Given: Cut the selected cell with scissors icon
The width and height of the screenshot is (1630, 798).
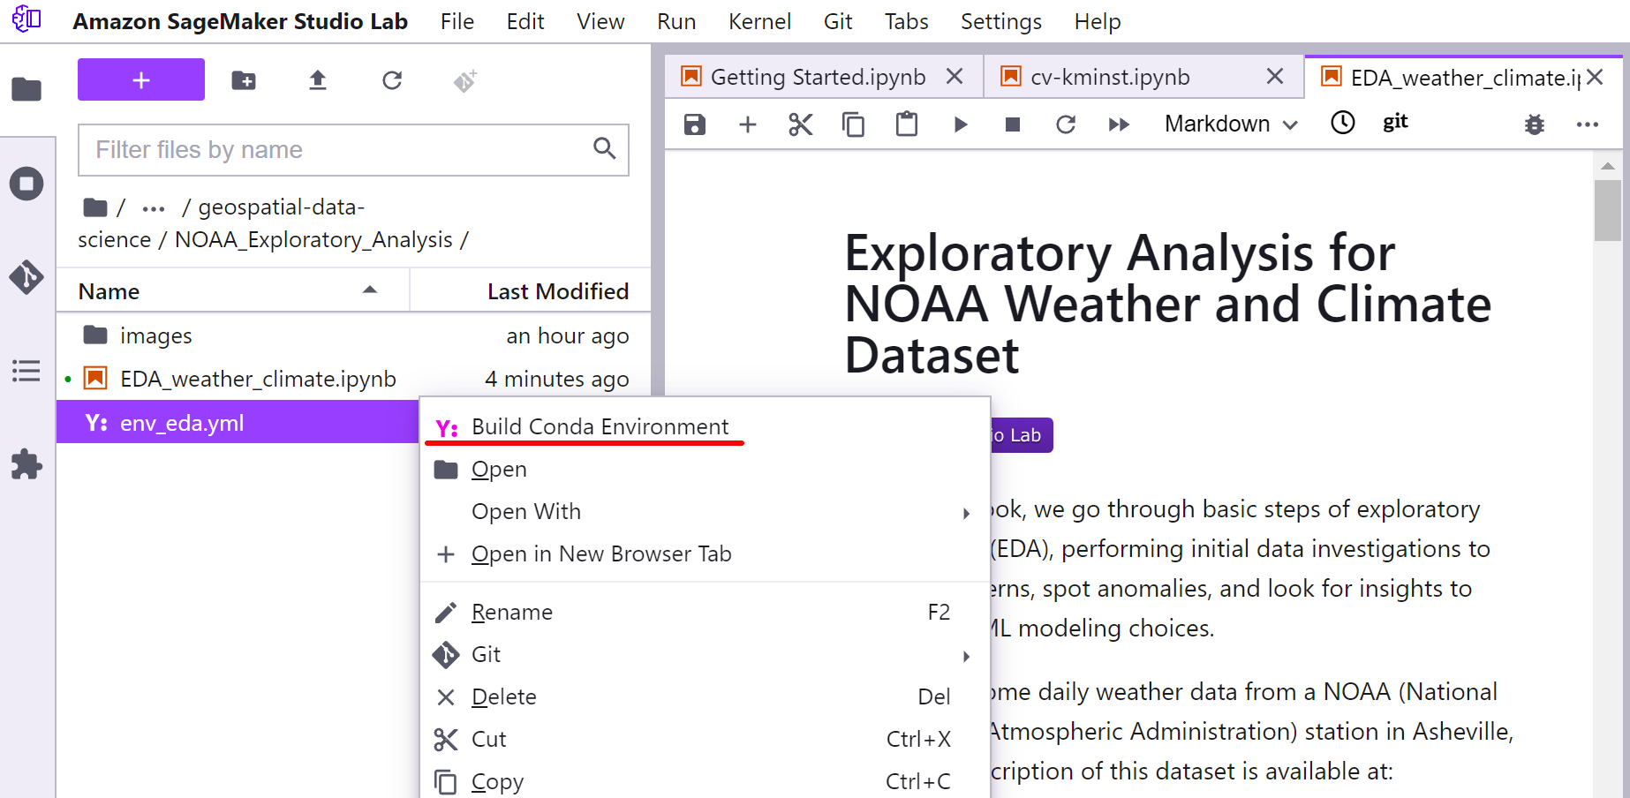Looking at the screenshot, I should pyautogui.click(x=801, y=124).
